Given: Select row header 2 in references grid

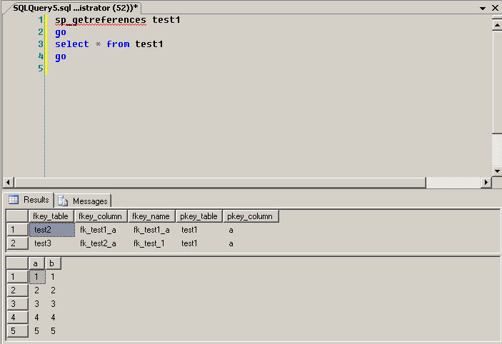Looking at the screenshot, I should [17, 243].
